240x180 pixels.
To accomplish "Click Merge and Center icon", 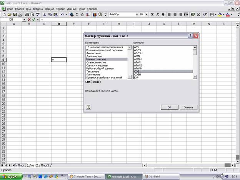I will coord(186,15).
